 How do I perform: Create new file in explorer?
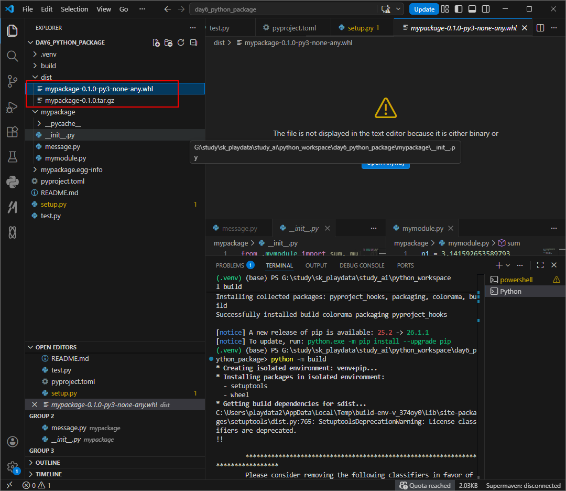156,42
